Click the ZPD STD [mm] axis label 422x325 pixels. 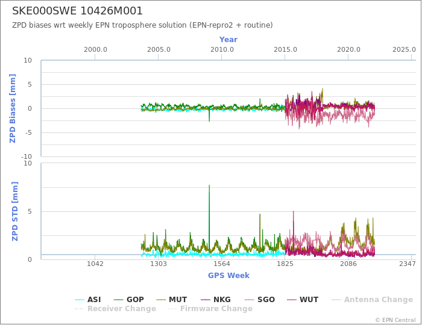coord(14,211)
